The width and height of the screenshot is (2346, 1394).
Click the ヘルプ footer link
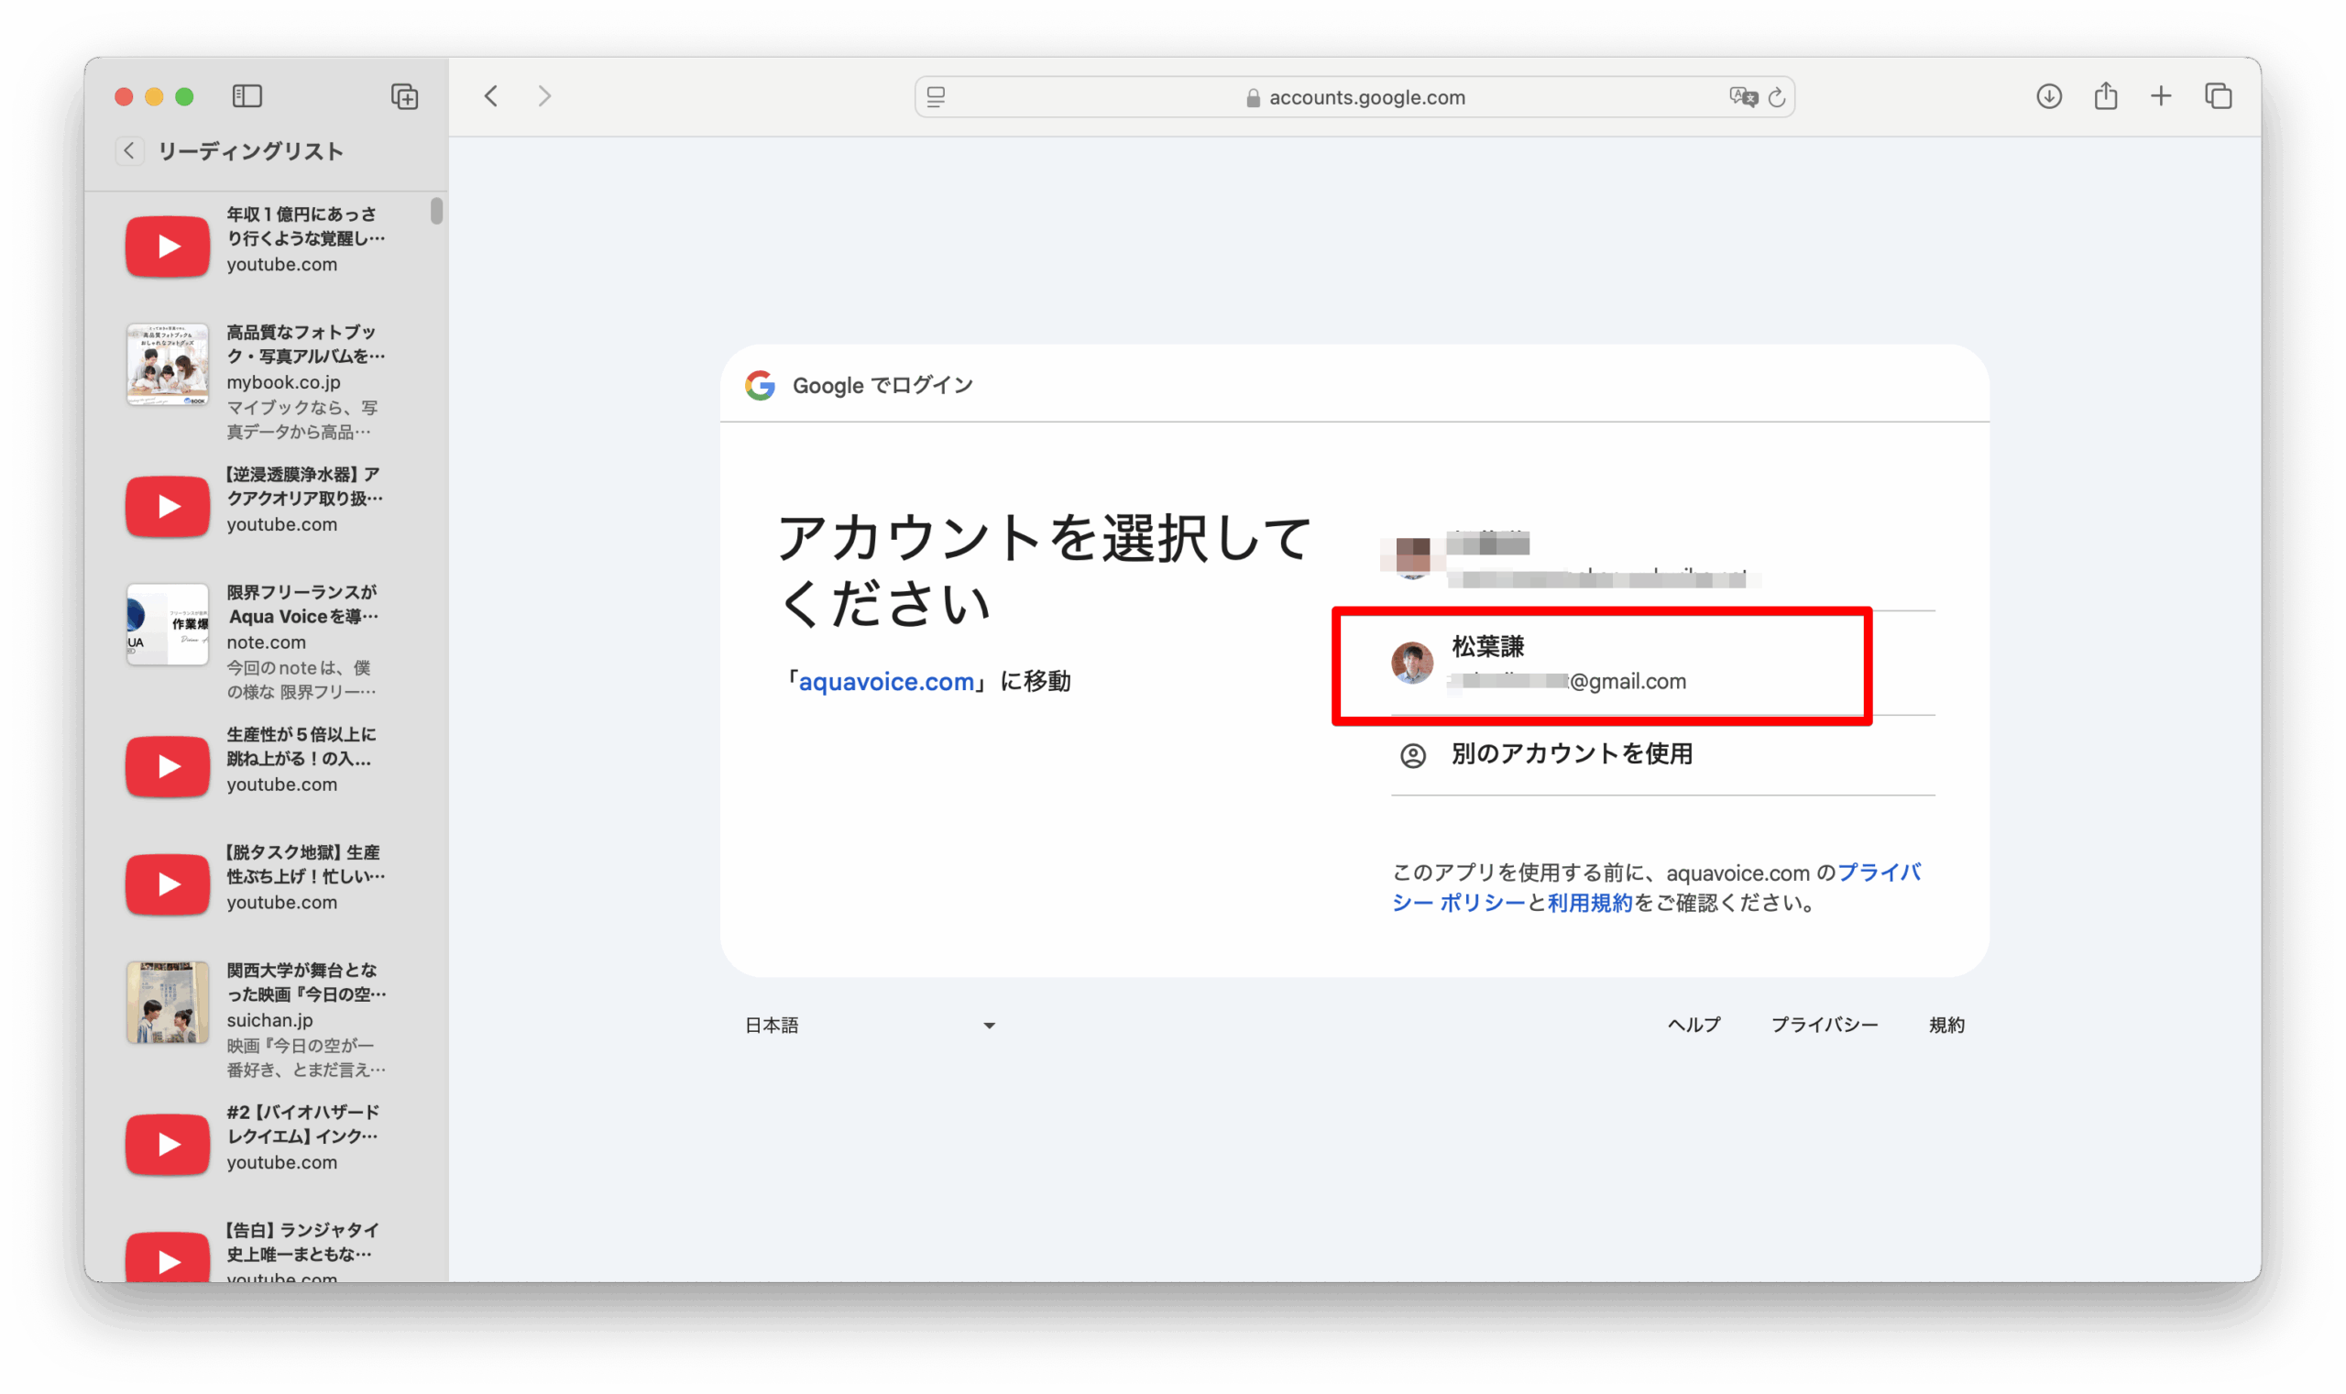(x=1694, y=1025)
